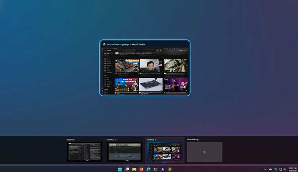The image size is (298, 172).
Task: Open the clock and date flyout
Action: pyautogui.click(x=292, y=170)
